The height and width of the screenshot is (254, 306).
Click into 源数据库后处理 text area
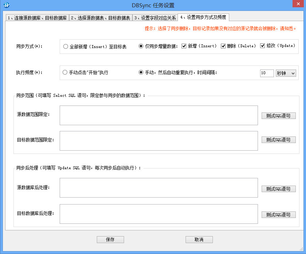point(159,188)
